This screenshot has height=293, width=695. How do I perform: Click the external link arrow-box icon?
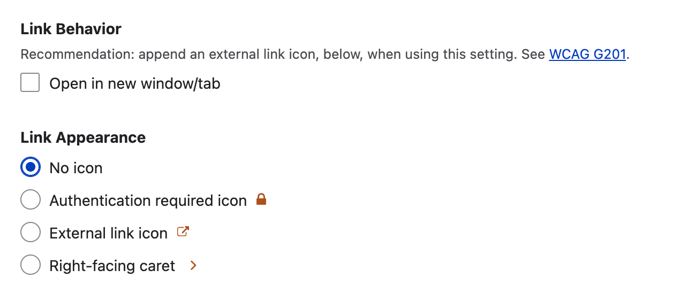(183, 233)
